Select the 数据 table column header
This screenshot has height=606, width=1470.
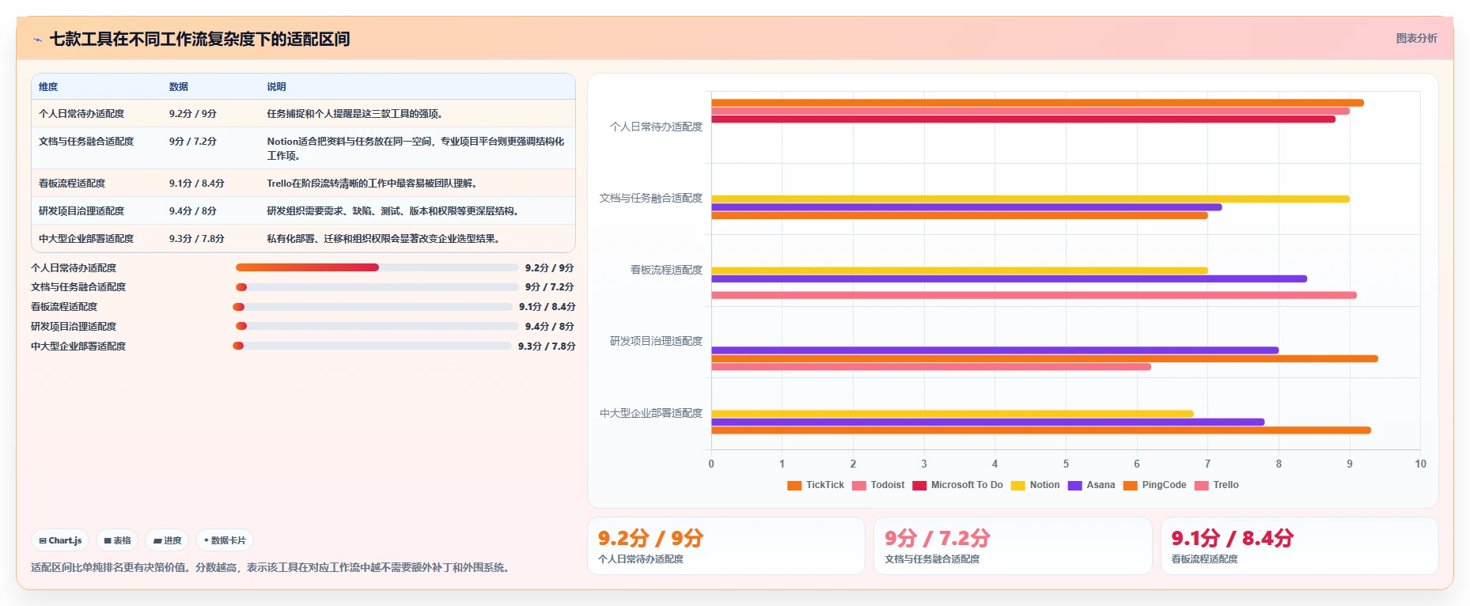(178, 87)
